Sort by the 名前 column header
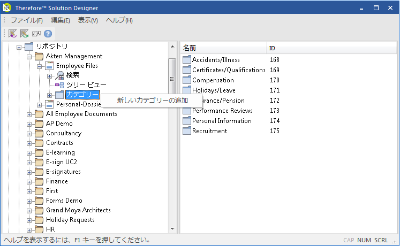 click(x=223, y=48)
